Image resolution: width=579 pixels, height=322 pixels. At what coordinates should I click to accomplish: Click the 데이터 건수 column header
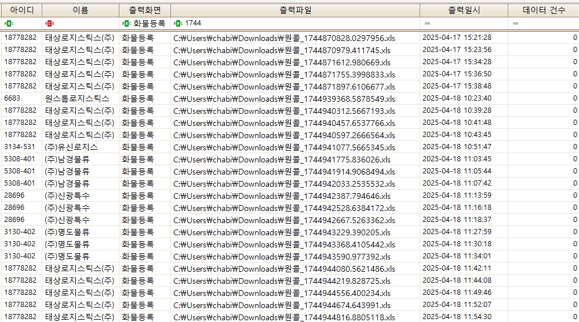(543, 10)
